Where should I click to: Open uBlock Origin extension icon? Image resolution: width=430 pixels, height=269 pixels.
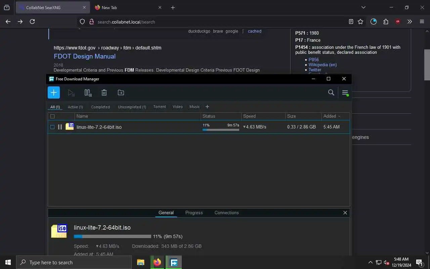point(398,22)
